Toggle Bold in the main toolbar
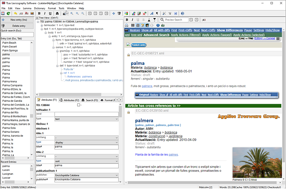The width and height of the screenshot is (286, 189). click(39, 13)
